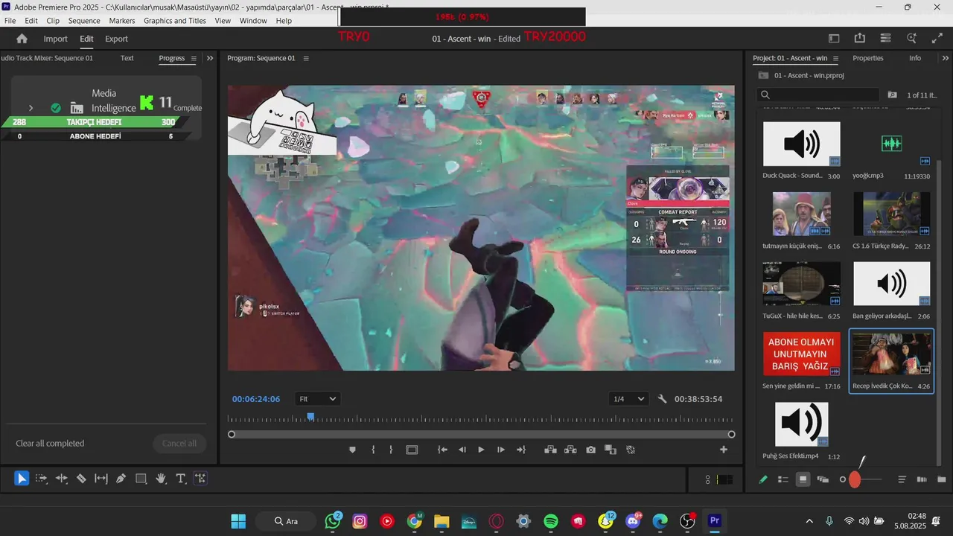Open the File menu
Image resolution: width=953 pixels, height=536 pixels.
[10, 21]
